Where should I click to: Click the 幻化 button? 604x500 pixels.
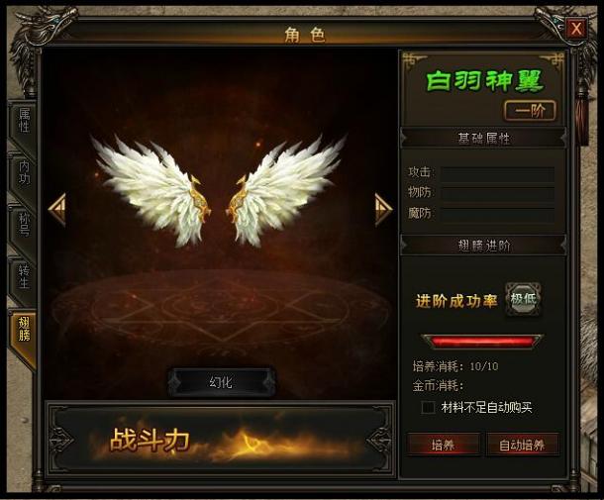221,382
